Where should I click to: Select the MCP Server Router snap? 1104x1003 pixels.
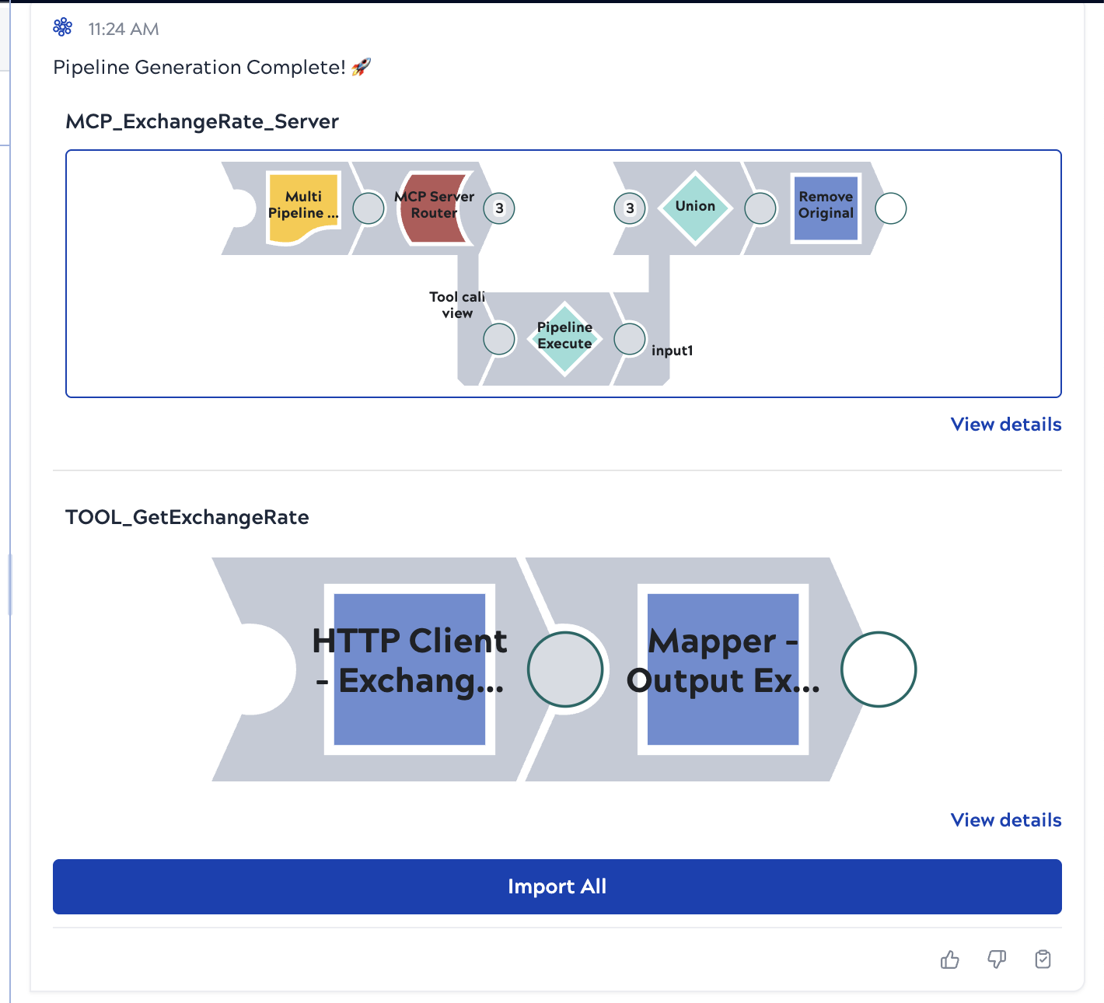pos(434,208)
